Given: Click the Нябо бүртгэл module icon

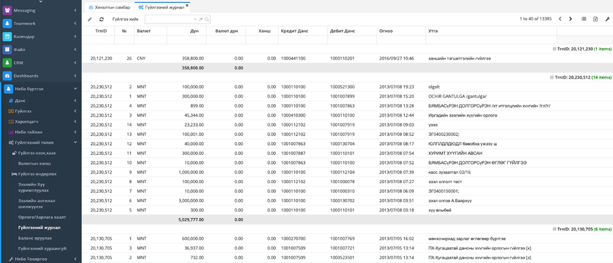Looking at the screenshot, I should [8, 89].
